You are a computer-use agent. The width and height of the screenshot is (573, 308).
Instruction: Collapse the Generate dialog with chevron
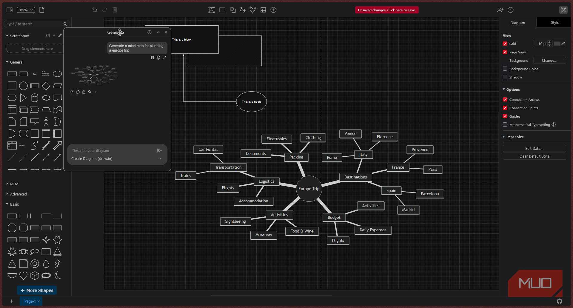pyautogui.click(x=158, y=32)
